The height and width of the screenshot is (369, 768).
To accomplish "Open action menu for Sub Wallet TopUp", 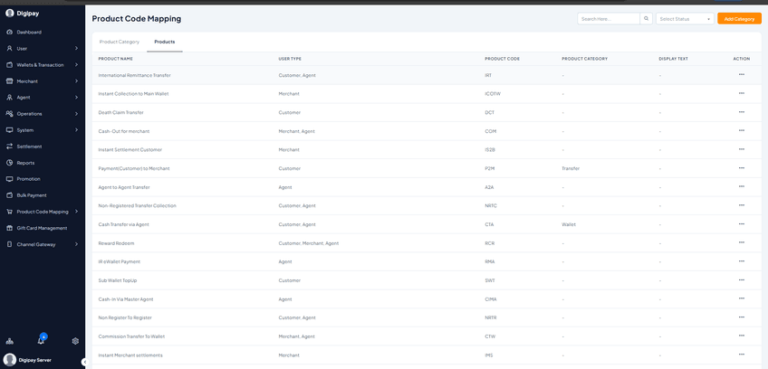I will click(741, 280).
